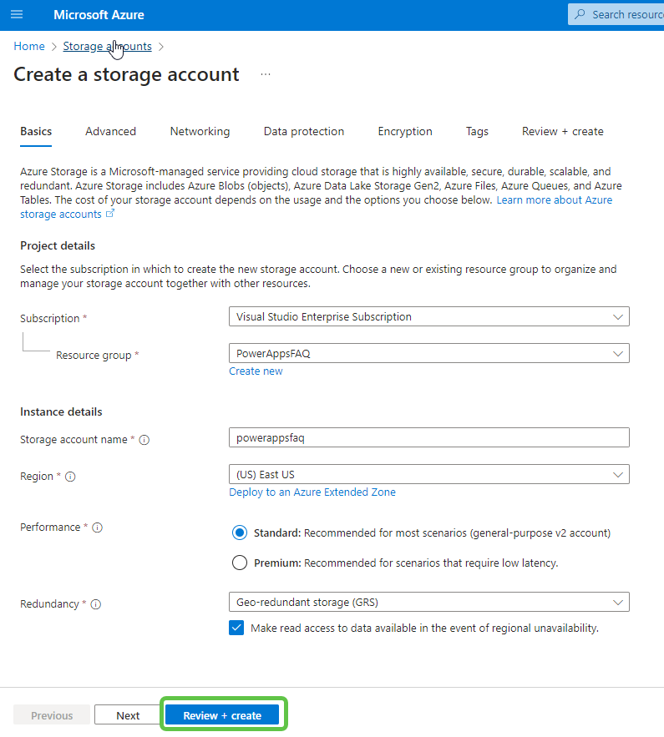Click the ellipsis next to the page title
Screen dimensions: 664x737
[265, 73]
